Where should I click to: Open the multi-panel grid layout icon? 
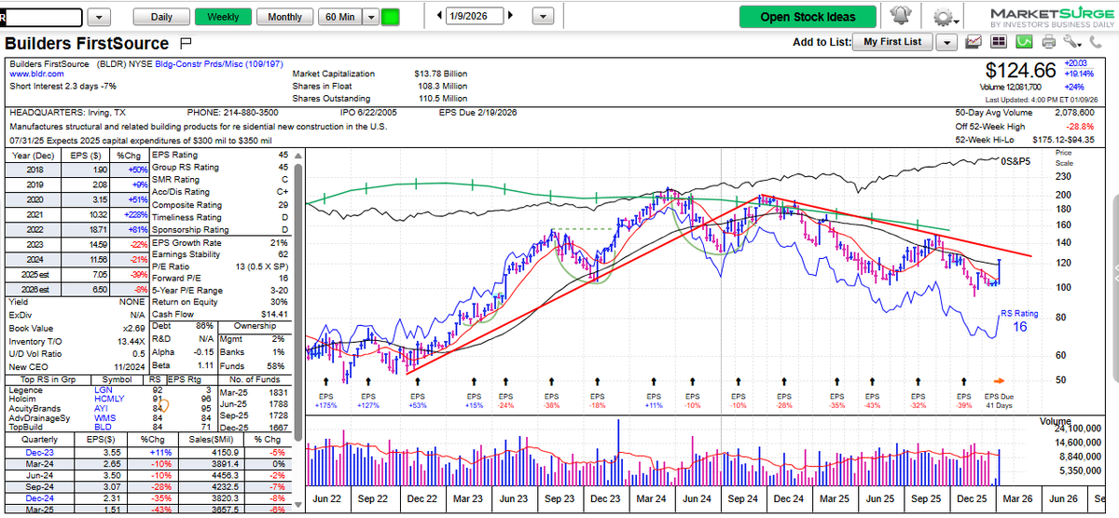(x=999, y=42)
